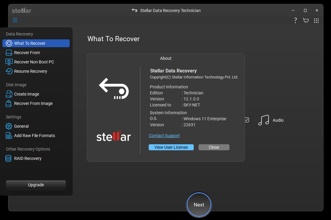This screenshot has width=331, height=220.
Task: Click the Stellar logo in title bar
Action: point(22,10)
